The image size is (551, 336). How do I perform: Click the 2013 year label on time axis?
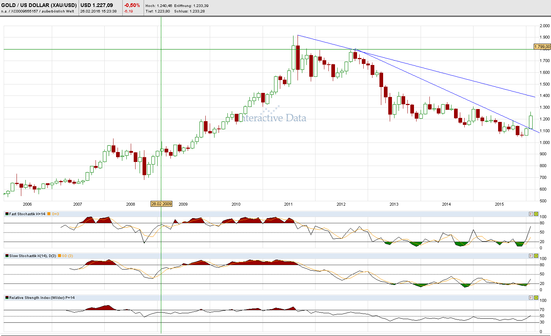coord(394,204)
